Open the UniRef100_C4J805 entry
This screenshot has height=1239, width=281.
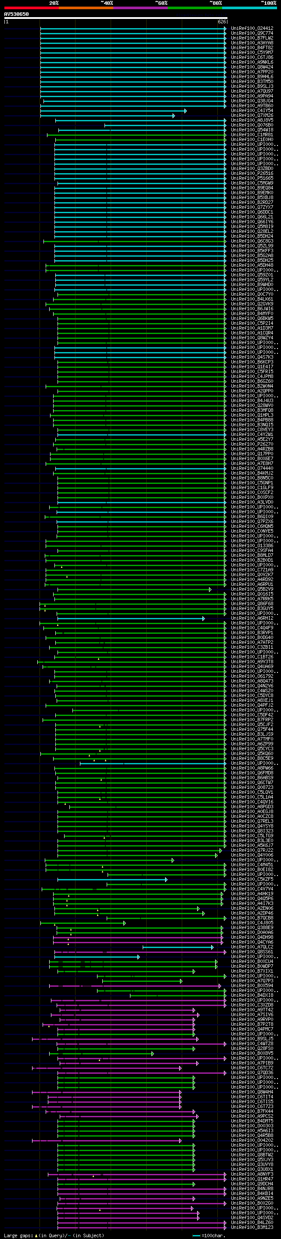pos(252,923)
